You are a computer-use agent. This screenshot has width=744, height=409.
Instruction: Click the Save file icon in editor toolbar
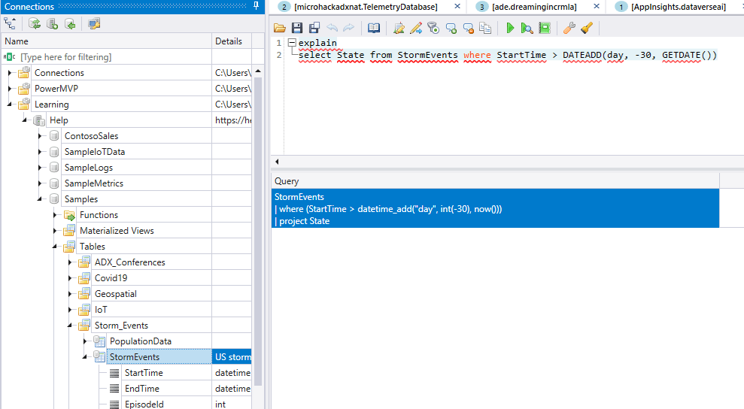click(296, 28)
